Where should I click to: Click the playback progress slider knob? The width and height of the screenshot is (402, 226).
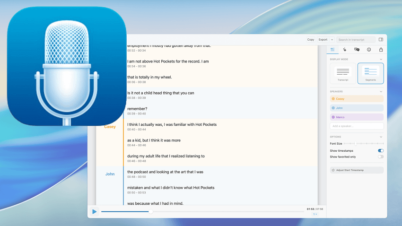click(x=151, y=212)
